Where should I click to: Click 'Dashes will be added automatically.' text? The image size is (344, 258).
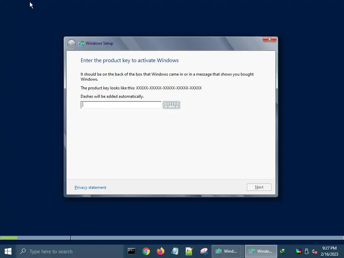(x=112, y=96)
